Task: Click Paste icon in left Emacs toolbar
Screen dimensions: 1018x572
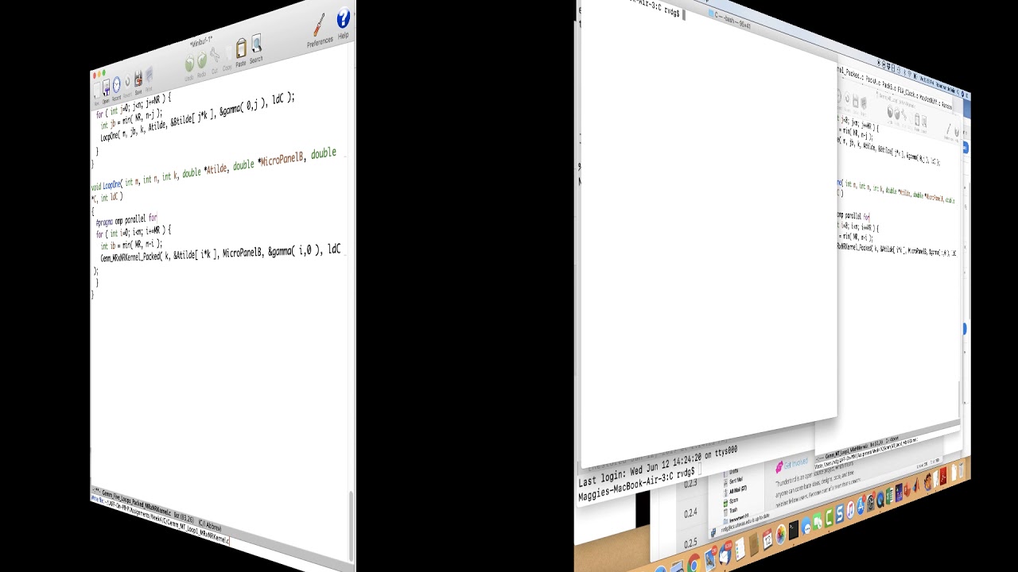Action: point(241,52)
